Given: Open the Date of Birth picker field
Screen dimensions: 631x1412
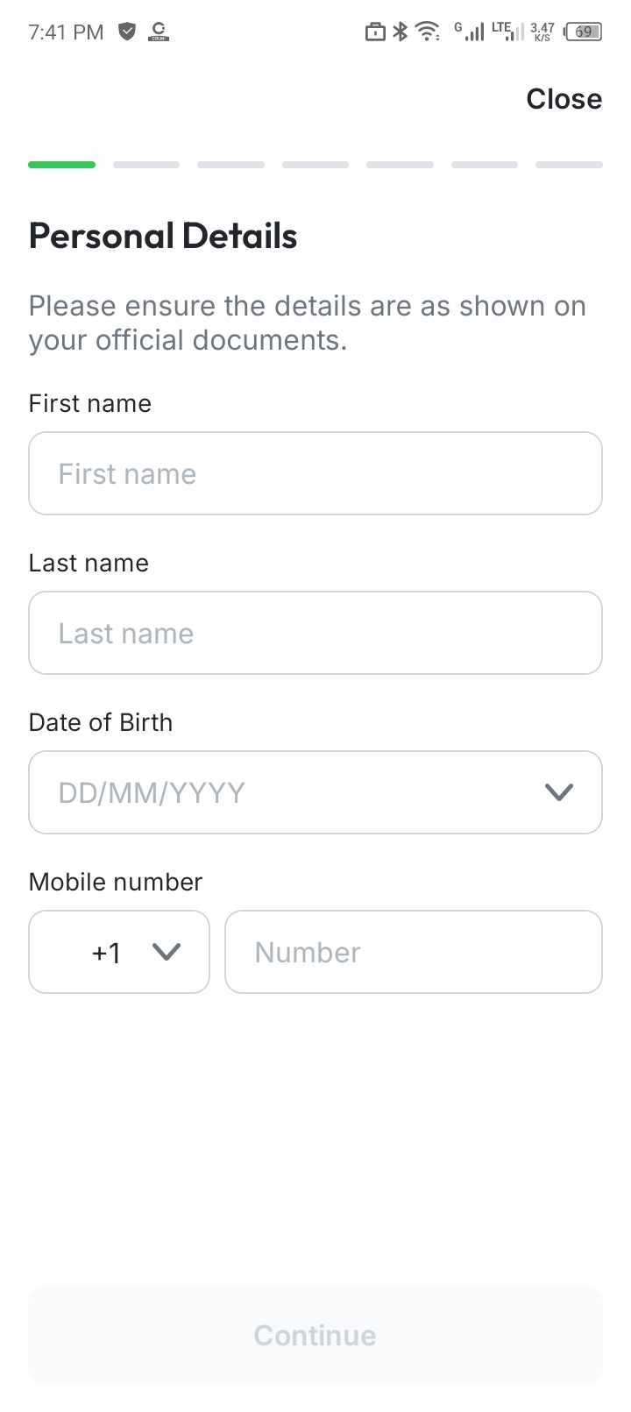Looking at the screenshot, I should (315, 792).
